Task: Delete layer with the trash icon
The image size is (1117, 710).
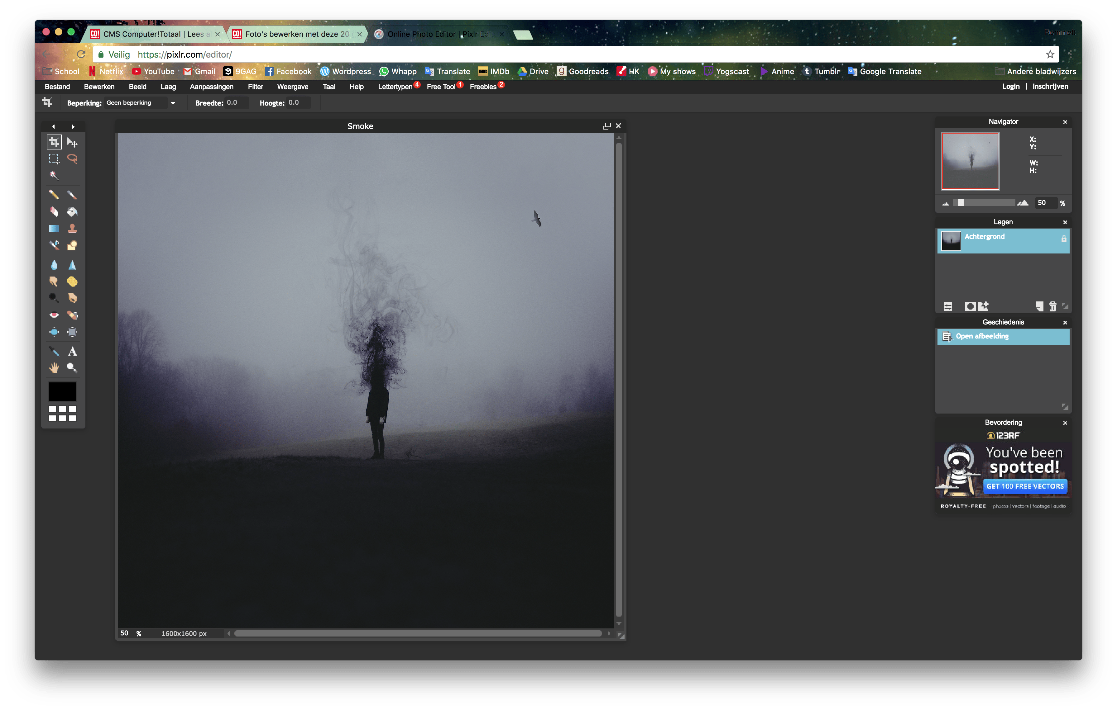Action: pyautogui.click(x=1052, y=306)
